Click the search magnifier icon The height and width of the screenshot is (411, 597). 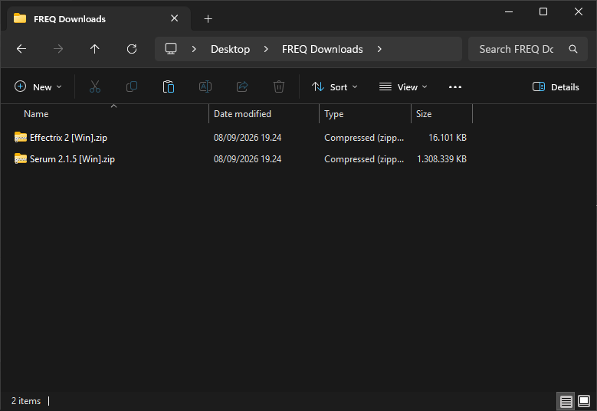point(573,49)
